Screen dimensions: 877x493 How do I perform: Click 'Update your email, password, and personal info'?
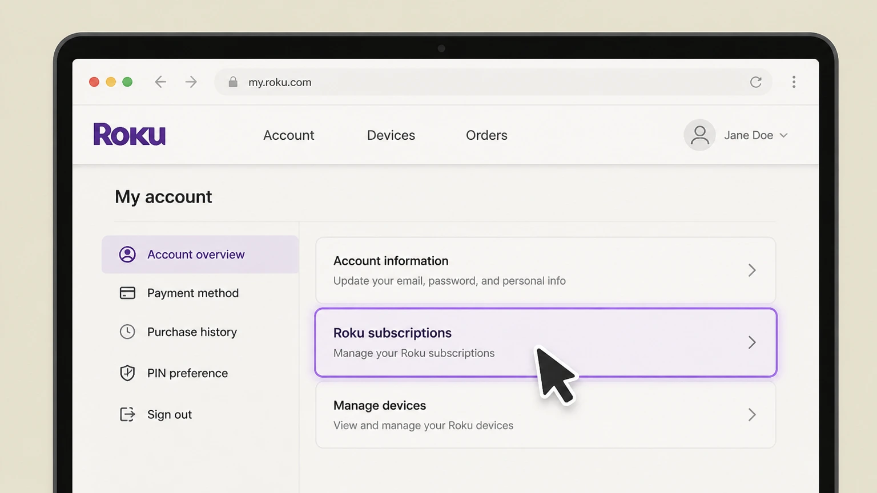coord(449,281)
